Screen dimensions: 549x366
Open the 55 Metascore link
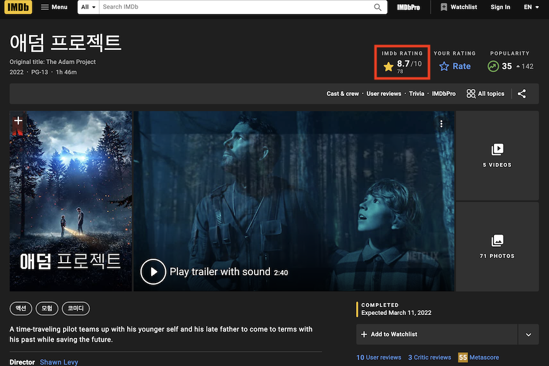click(x=479, y=357)
